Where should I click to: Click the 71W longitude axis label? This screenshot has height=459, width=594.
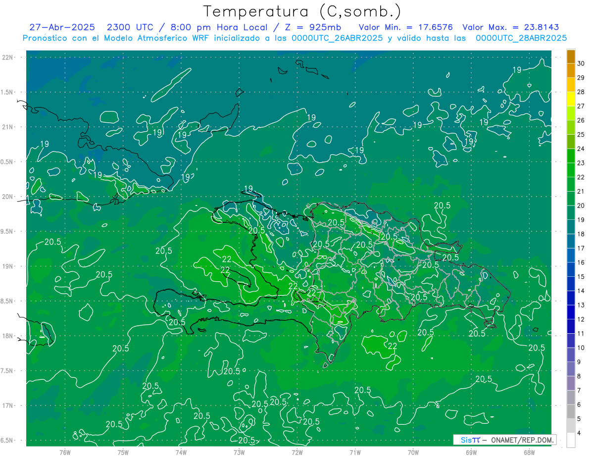(355, 453)
